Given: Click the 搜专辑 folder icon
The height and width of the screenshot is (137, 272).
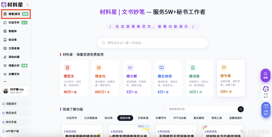Looking at the screenshot, I should 224,67.
